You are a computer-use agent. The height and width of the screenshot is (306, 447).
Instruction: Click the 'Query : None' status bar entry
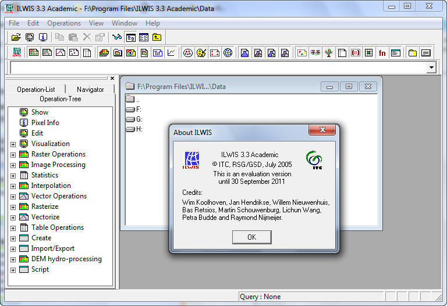260,297
